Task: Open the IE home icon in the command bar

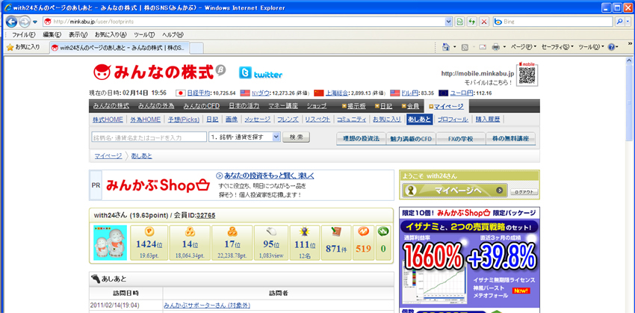Action: (x=447, y=47)
